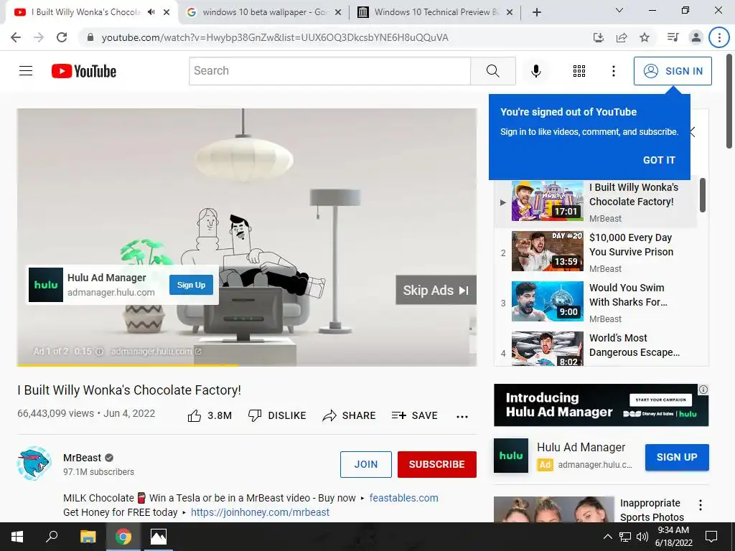735x551 pixels.
Task: Reload the page
Action: (62, 37)
